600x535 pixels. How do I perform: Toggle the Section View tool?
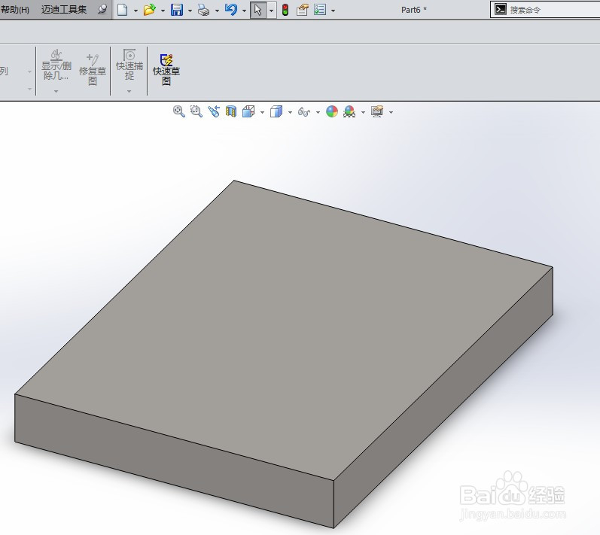pos(231,111)
